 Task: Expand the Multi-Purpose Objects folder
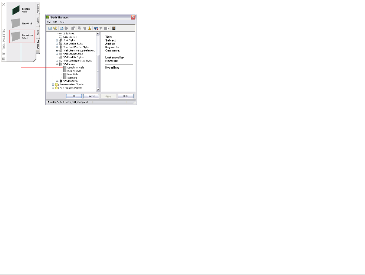point(53,88)
